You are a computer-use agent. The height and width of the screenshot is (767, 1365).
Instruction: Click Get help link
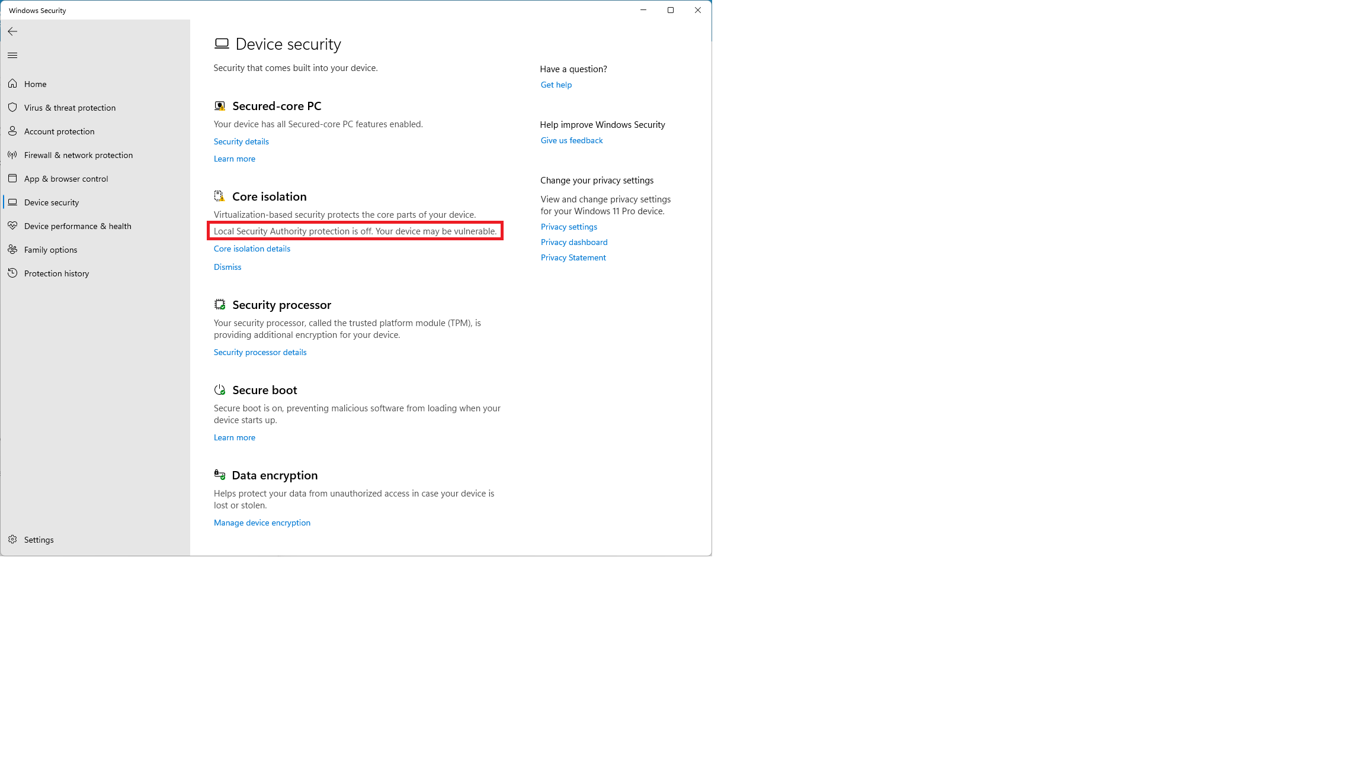pyautogui.click(x=556, y=84)
